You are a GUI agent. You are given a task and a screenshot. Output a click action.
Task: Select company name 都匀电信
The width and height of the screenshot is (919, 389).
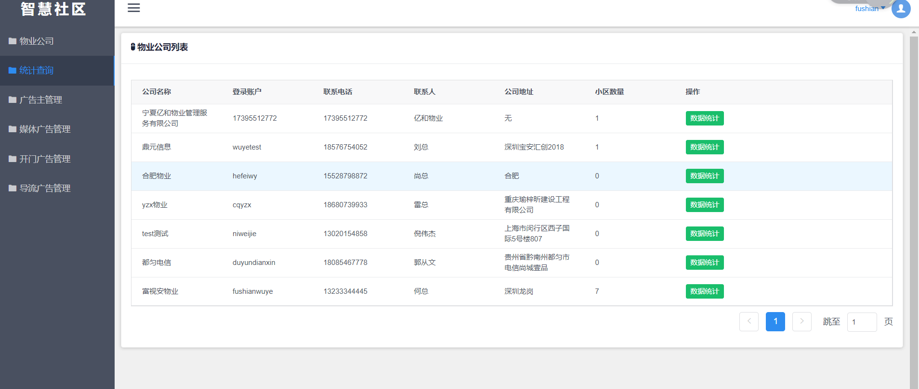(157, 263)
